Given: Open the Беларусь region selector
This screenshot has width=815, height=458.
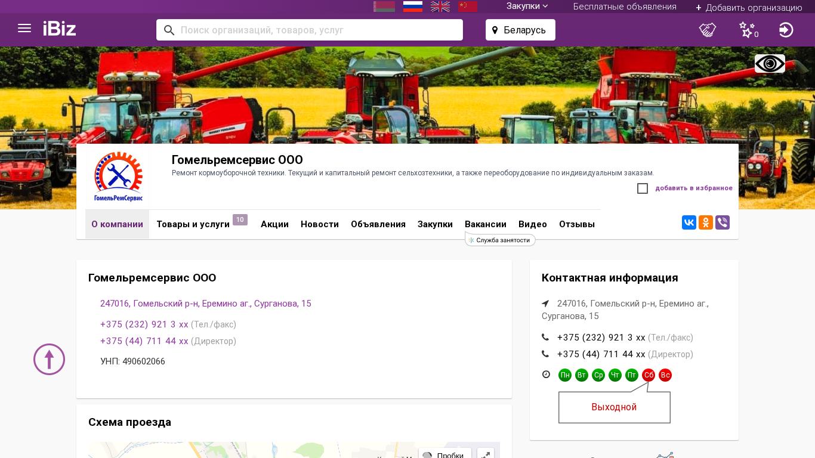Looking at the screenshot, I should pos(520,30).
